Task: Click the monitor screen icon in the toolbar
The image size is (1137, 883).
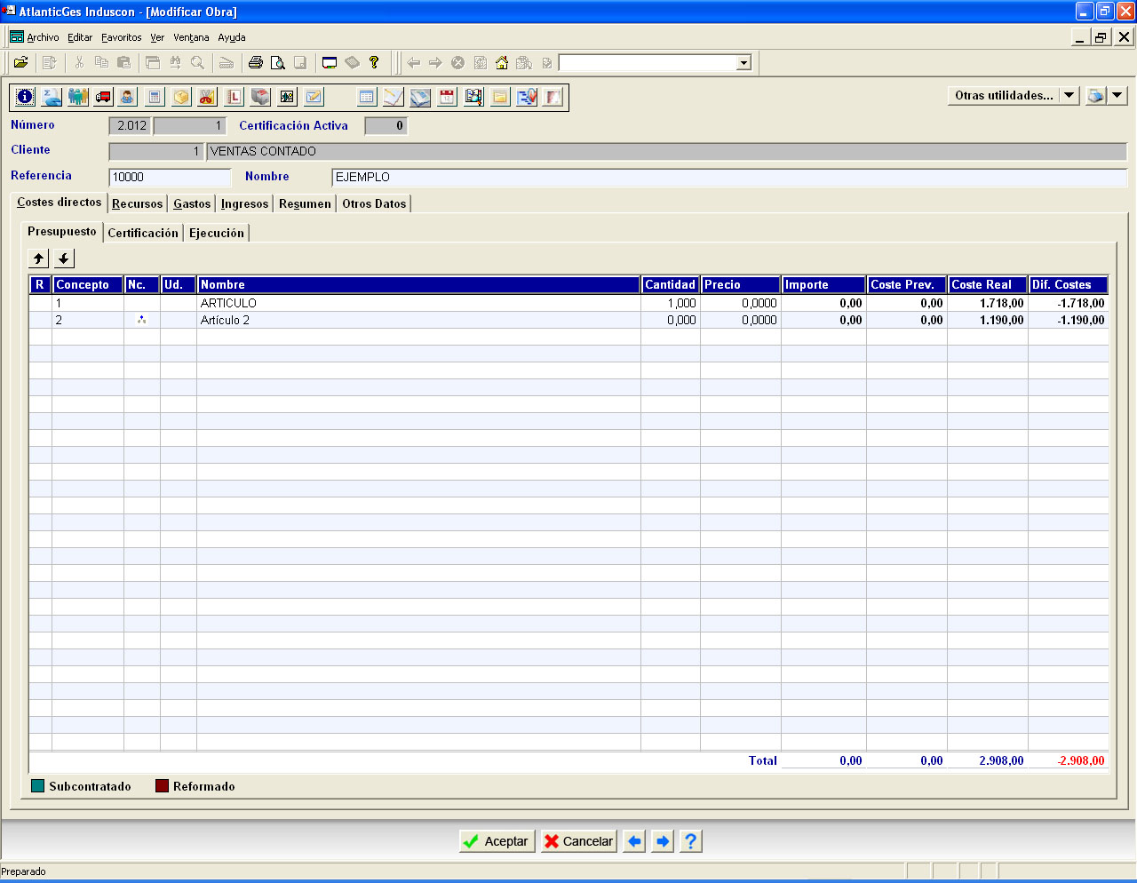Action: 330,62
